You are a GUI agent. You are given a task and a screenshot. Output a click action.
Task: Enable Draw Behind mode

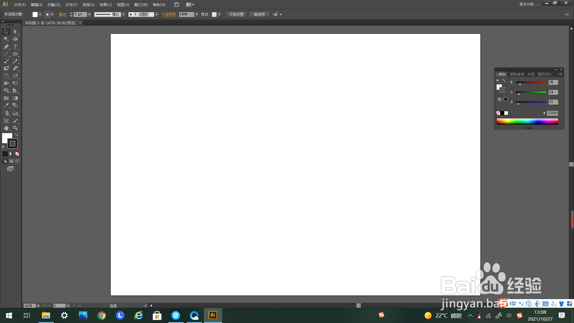(x=11, y=161)
